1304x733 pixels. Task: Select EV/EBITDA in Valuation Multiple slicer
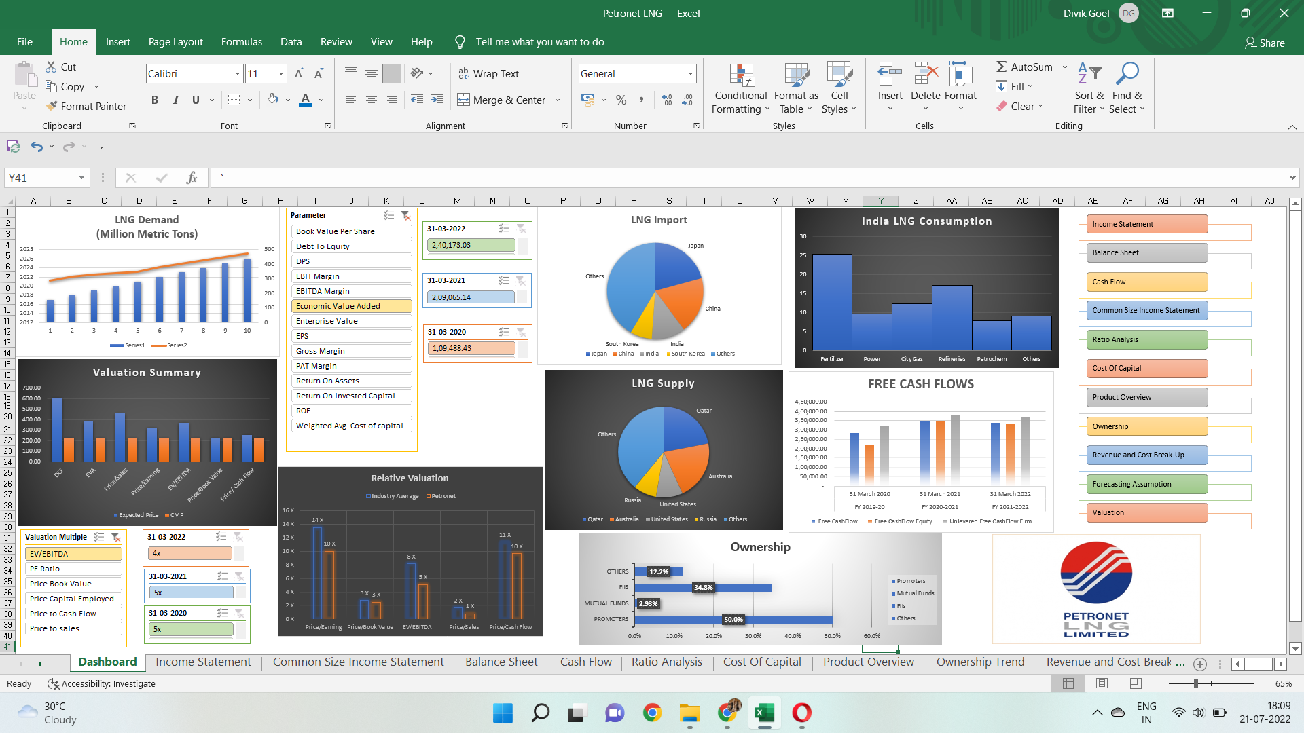coord(73,554)
